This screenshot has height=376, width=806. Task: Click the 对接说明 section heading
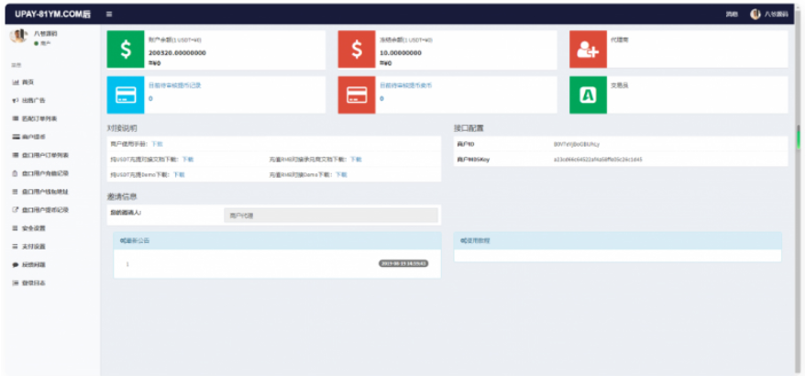[x=122, y=128]
